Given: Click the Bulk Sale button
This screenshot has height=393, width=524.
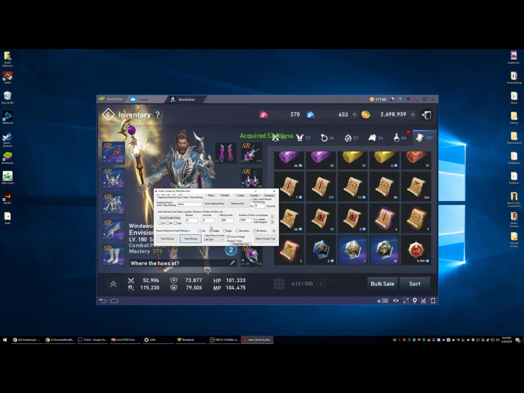Looking at the screenshot, I should point(382,284).
